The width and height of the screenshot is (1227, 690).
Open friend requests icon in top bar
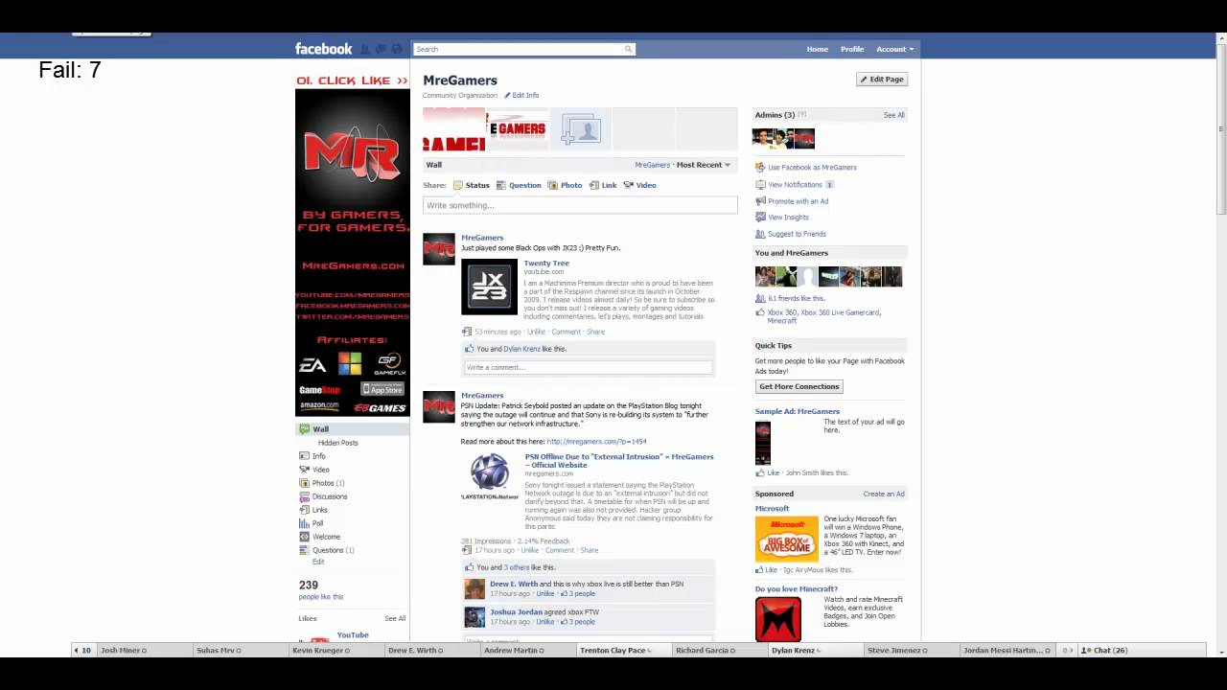click(x=365, y=49)
